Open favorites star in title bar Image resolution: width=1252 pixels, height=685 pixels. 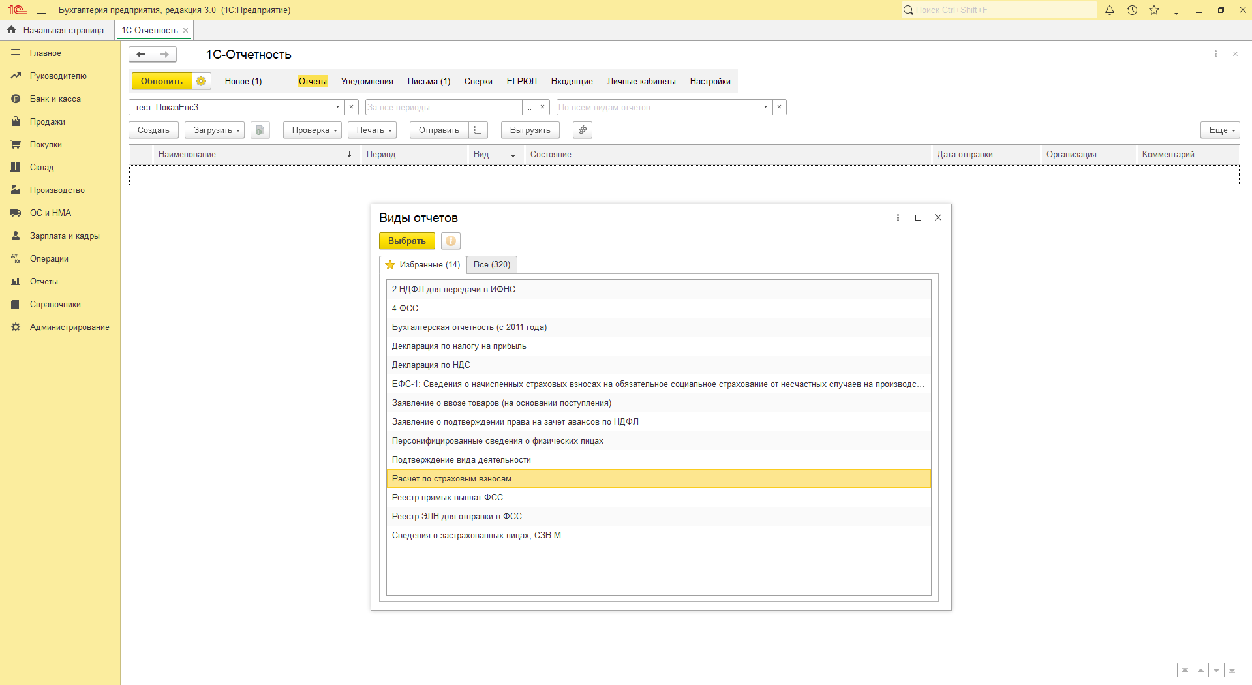(x=1154, y=10)
